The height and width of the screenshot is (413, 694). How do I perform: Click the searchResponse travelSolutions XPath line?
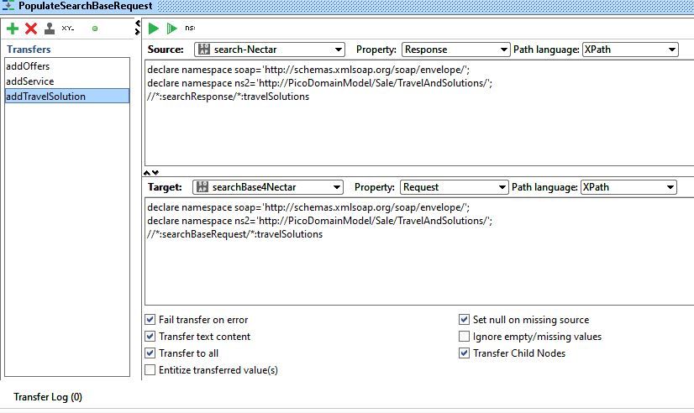[228, 97]
